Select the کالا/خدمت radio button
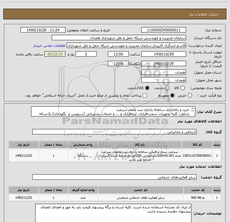This screenshot has height=222, width=230. [x=147, y=88]
